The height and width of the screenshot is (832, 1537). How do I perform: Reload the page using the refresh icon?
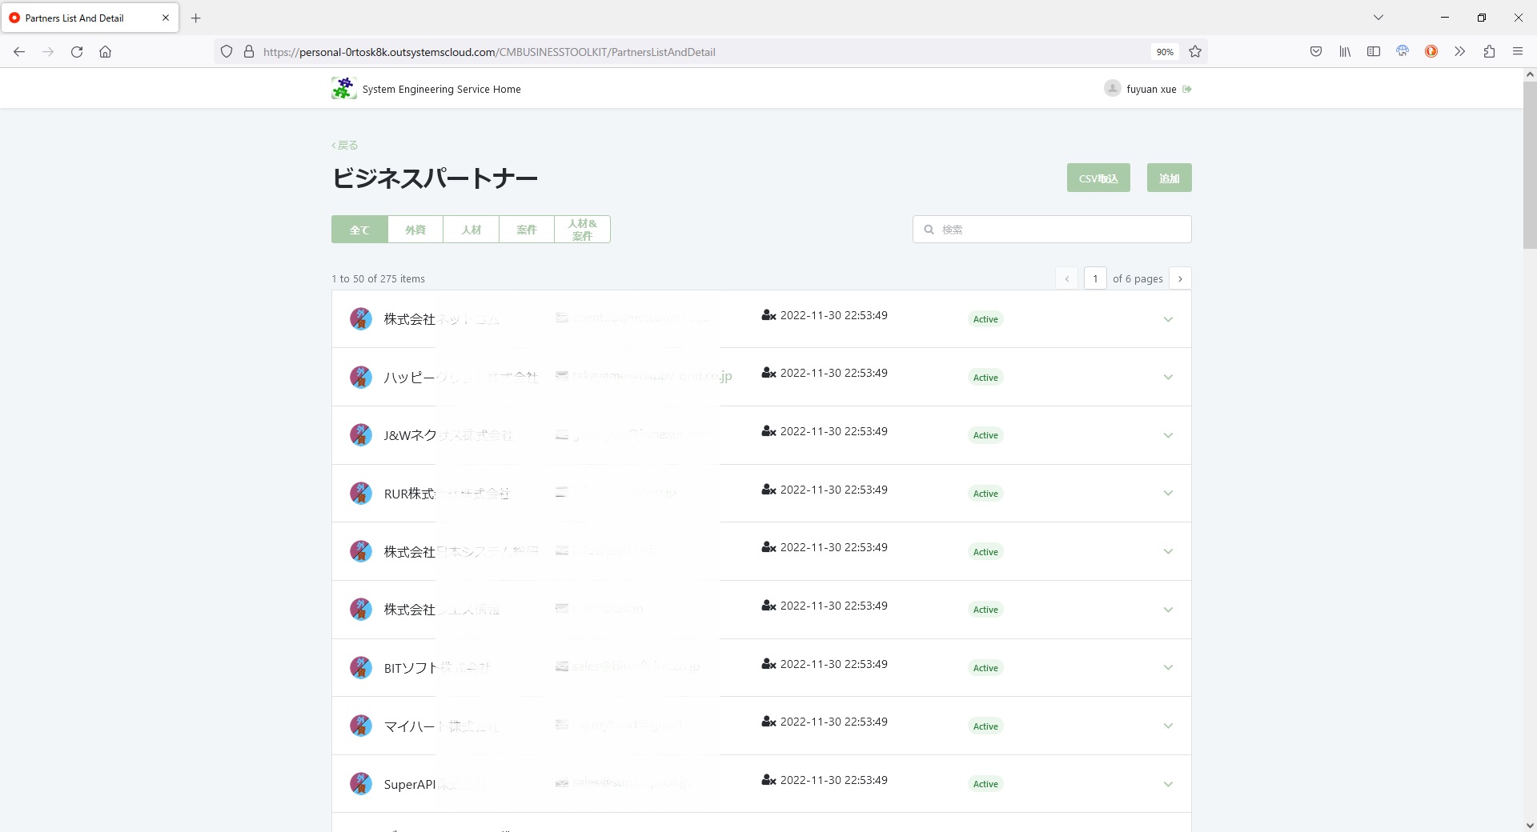(x=77, y=51)
